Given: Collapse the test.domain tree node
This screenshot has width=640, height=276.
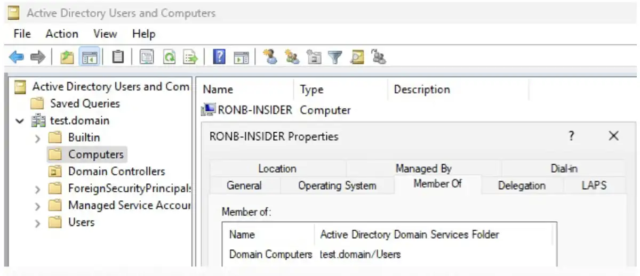Looking at the screenshot, I should (20, 121).
